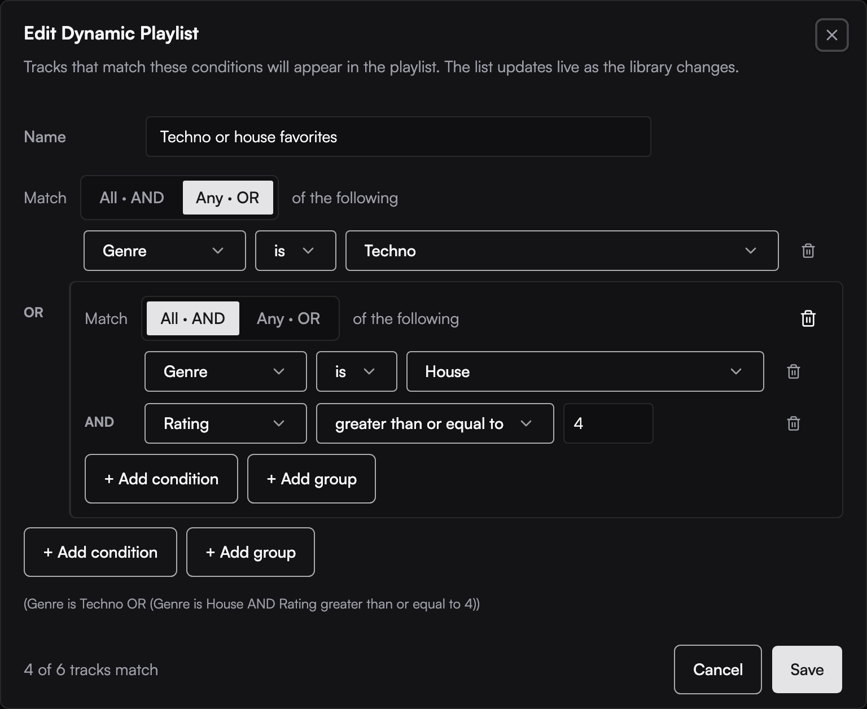
Task: Delete the Genre is House condition
Action: 793,371
